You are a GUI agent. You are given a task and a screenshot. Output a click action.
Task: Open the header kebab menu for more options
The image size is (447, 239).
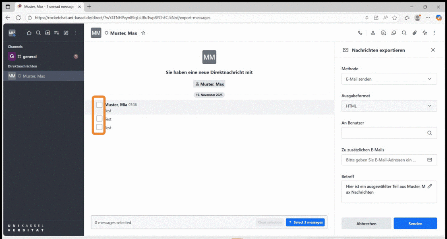click(434, 33)
